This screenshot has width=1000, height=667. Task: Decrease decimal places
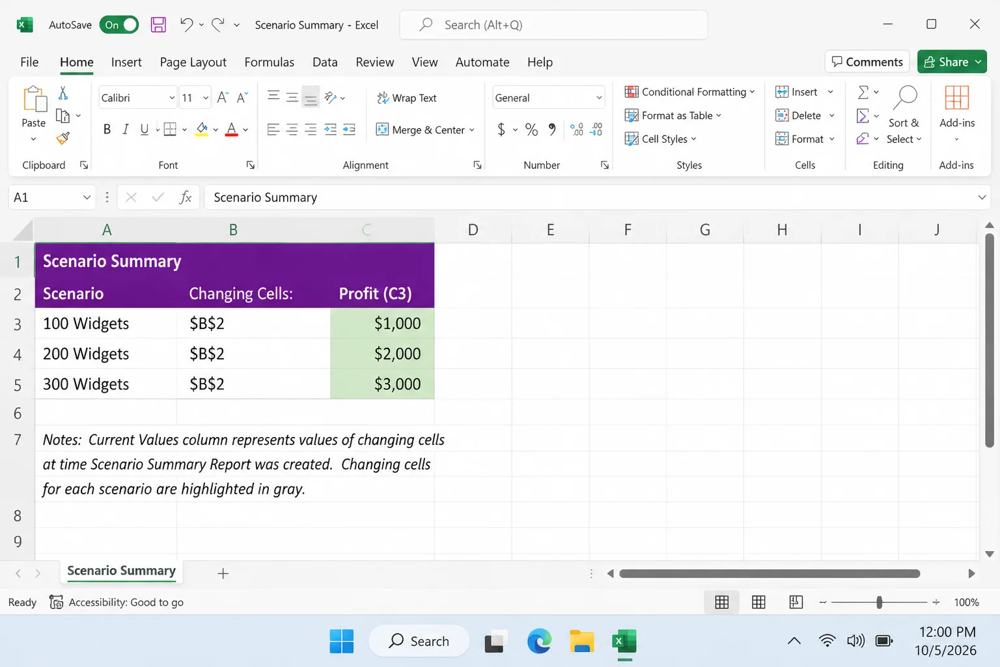tap(596, 130)
